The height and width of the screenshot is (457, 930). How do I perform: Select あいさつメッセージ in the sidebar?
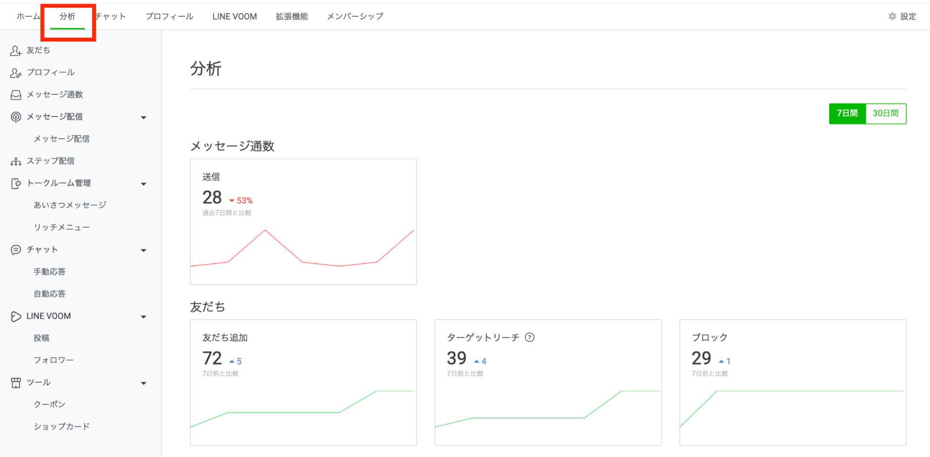70,205
